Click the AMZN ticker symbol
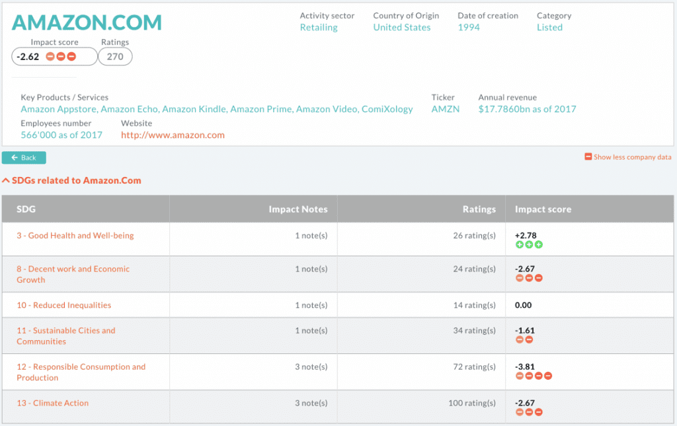This screenshot has height=426, width=677. pyautogui.click(x=445, y=110)
